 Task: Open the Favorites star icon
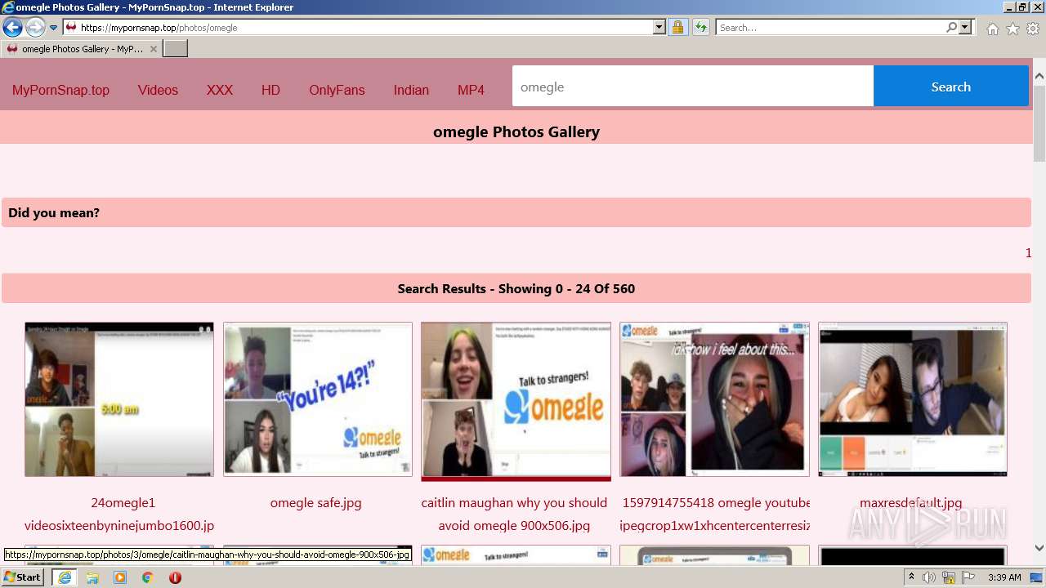[x=1012, y=29]
